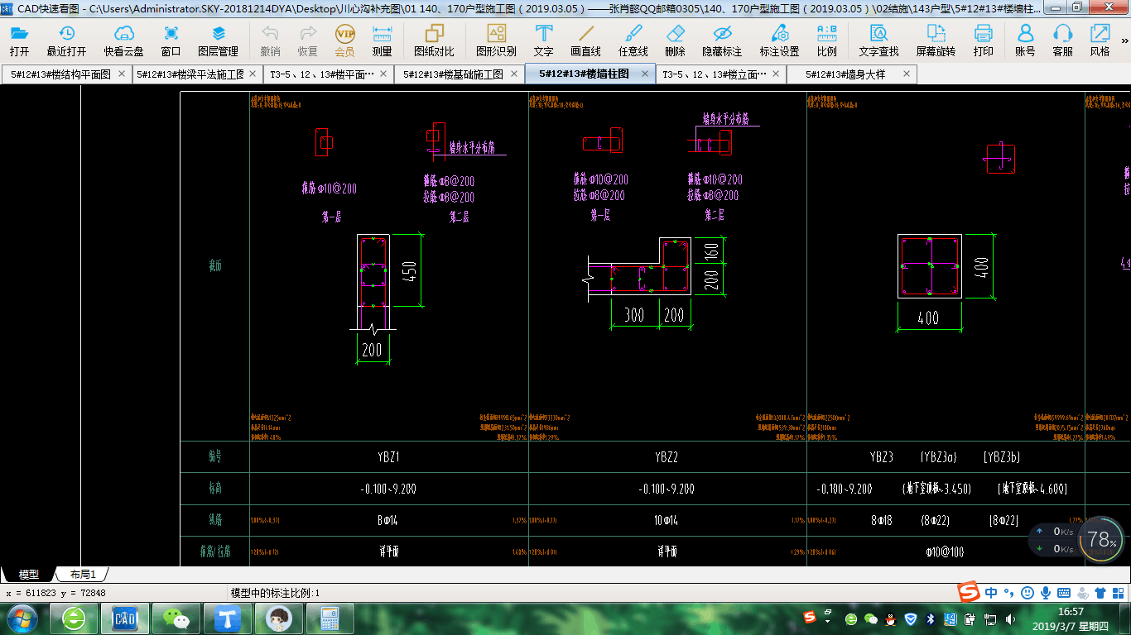This screenshot has height=635, width=1131.
Task: Click the 撤销 undo icon
Action: click(270, 41)
